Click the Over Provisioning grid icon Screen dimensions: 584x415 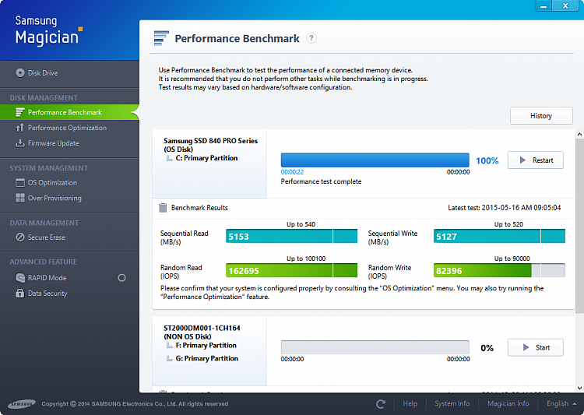(20, 198)
